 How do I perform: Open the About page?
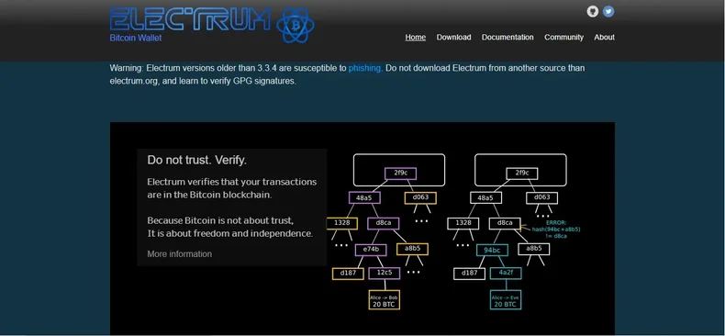[x=604, y=38]
